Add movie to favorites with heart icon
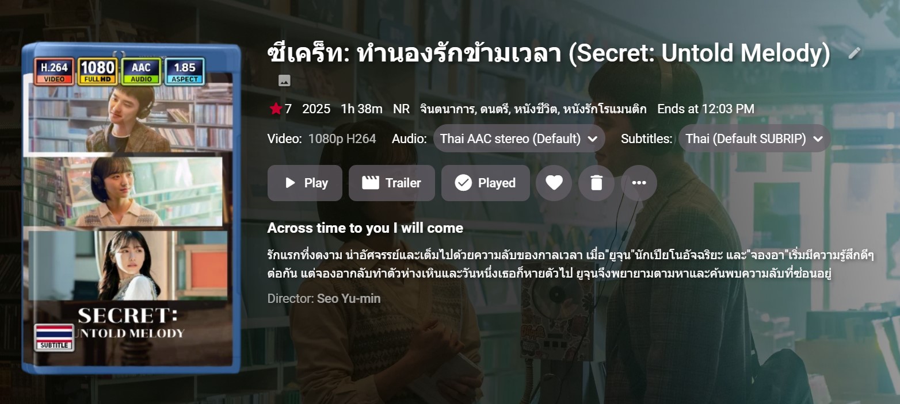The image size is (900, 404). 554,183
